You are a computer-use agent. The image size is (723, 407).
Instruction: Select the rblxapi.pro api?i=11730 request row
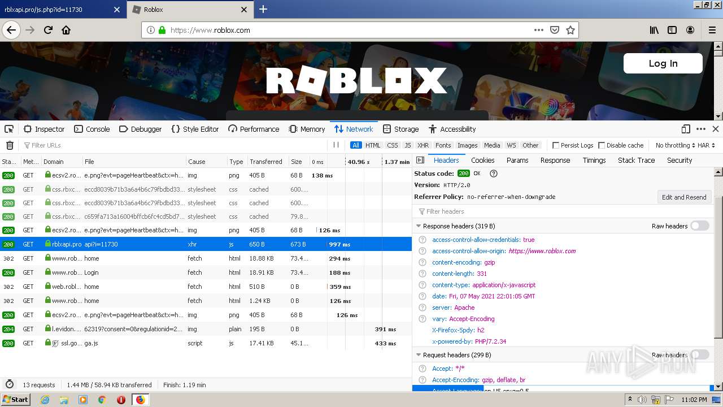point(206,244)
